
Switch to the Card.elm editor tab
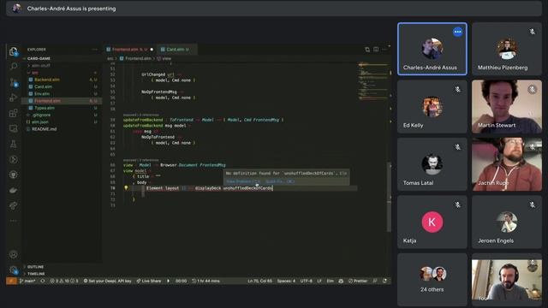point(177,50)
